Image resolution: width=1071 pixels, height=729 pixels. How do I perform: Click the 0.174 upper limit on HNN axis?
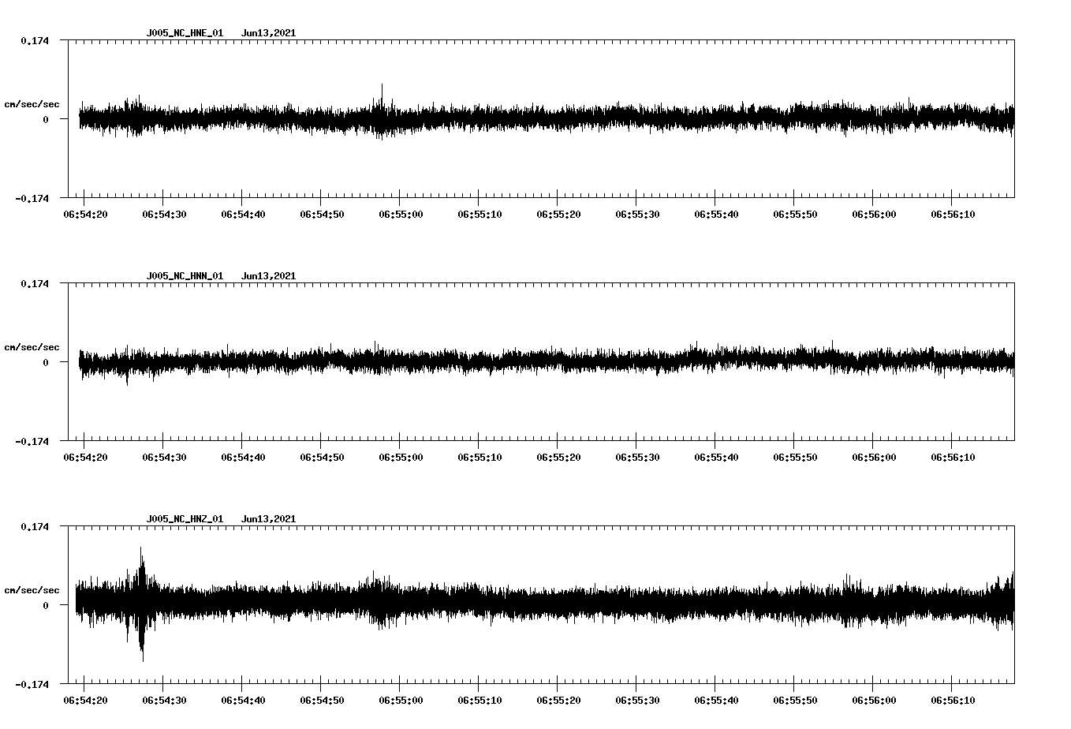click(34, 283)
